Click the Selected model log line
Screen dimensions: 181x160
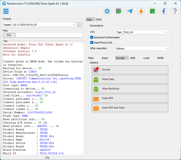pos(38,45)
